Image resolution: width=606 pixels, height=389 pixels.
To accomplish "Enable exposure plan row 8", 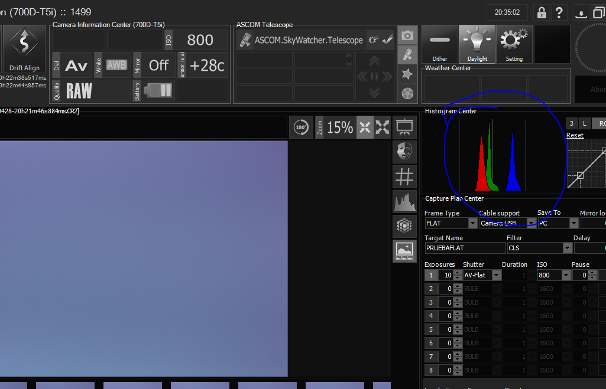I will (x=431, y=370).
